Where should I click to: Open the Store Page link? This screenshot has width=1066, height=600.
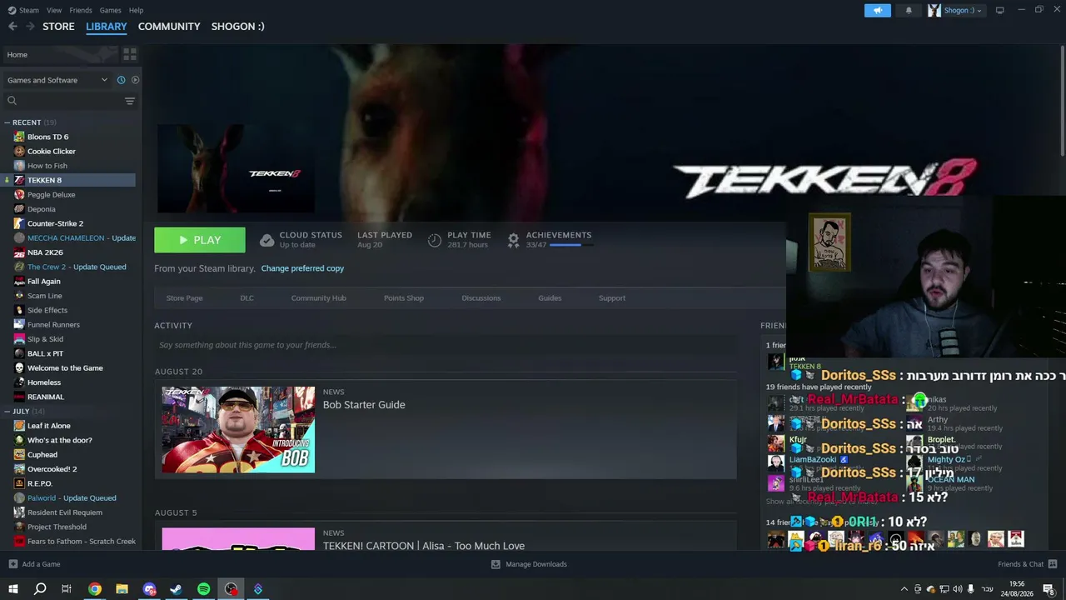pos(184,298)
